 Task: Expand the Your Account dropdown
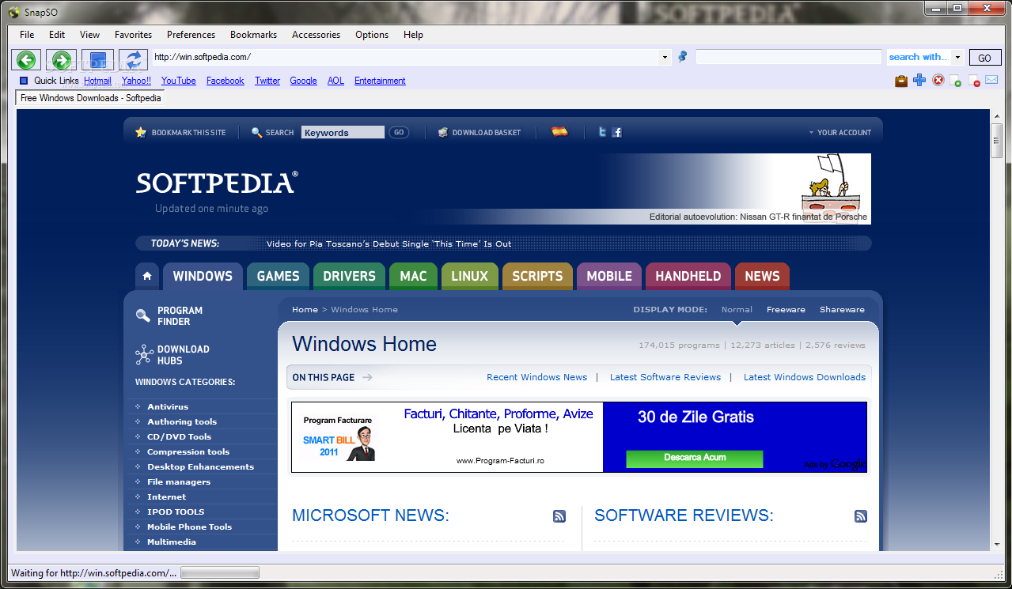tap(840, 133)
